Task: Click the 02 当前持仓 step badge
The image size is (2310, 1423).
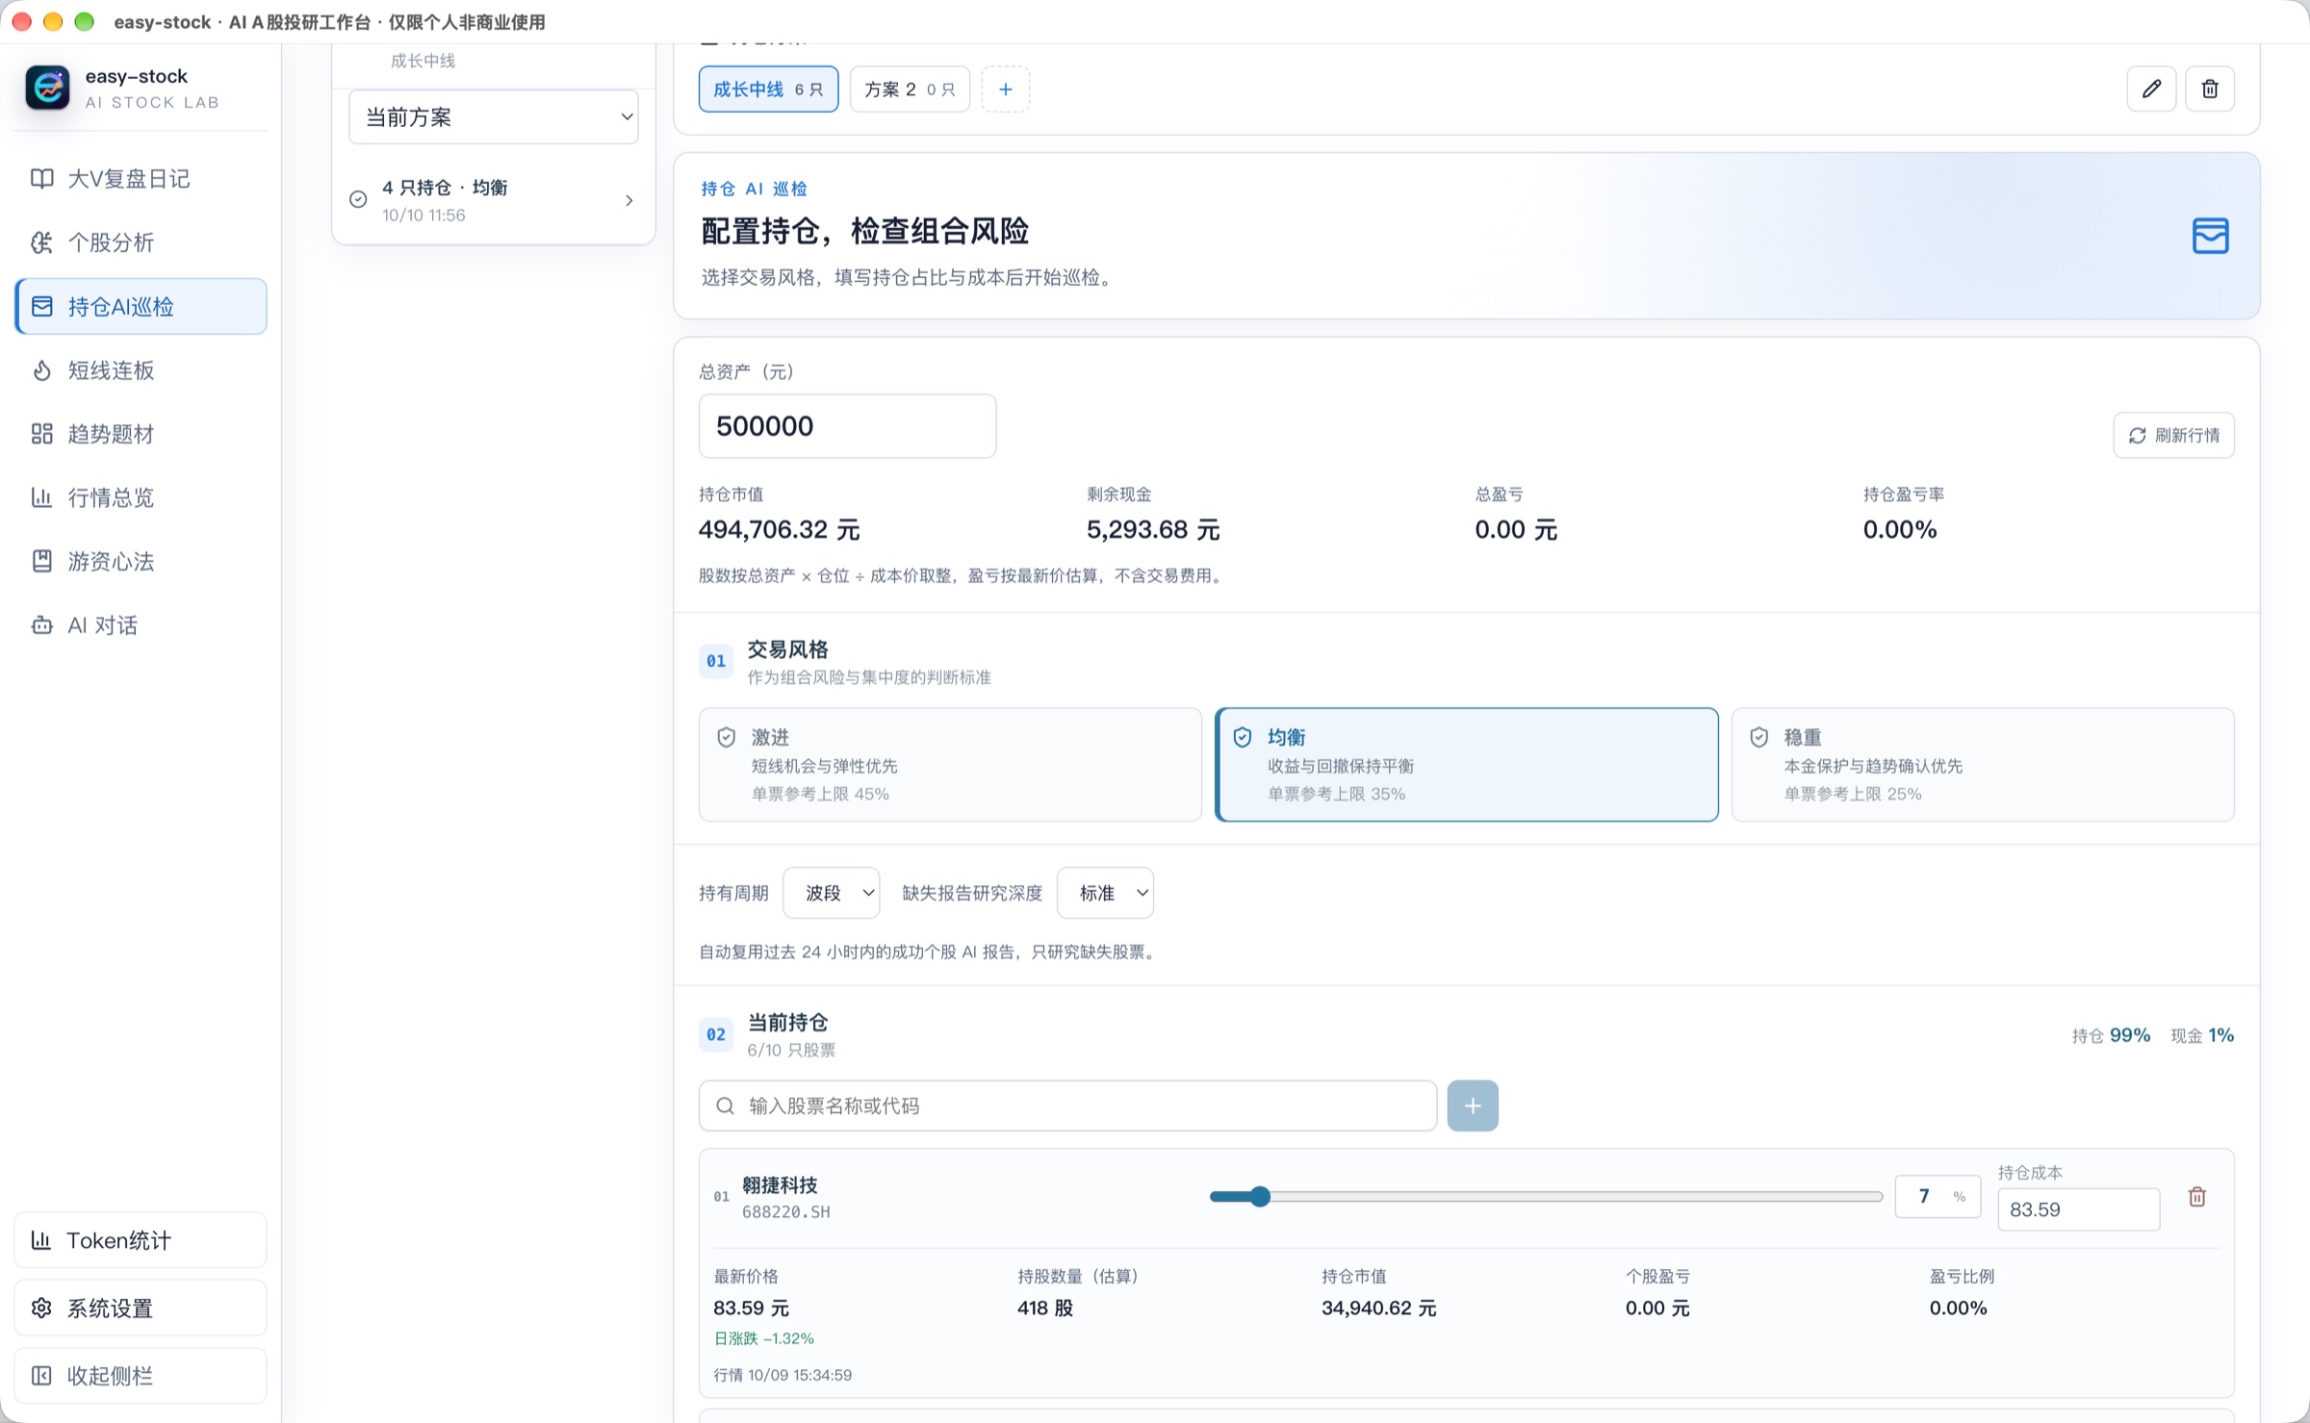Action: click(x=716, y=1034)
